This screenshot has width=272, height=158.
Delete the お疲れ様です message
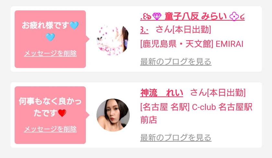[50, 53]
